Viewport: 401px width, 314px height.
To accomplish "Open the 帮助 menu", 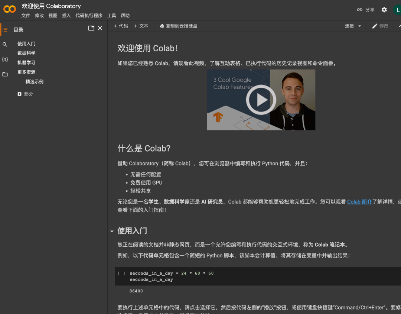I will click(x=125, y=16).
